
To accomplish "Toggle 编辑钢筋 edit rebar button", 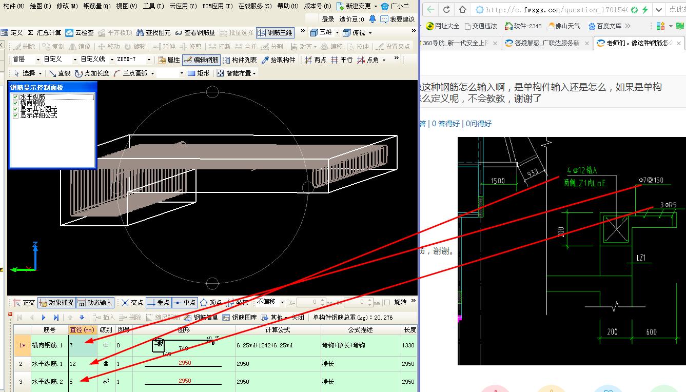I will 201,60.
